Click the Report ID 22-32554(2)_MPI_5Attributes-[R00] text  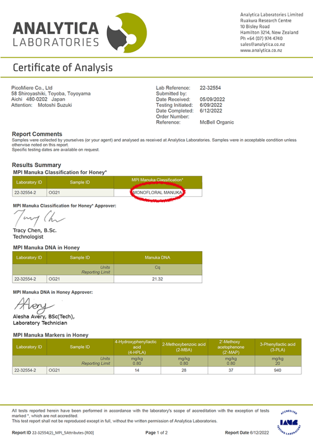pyautogui.click(x=53, y=433)
